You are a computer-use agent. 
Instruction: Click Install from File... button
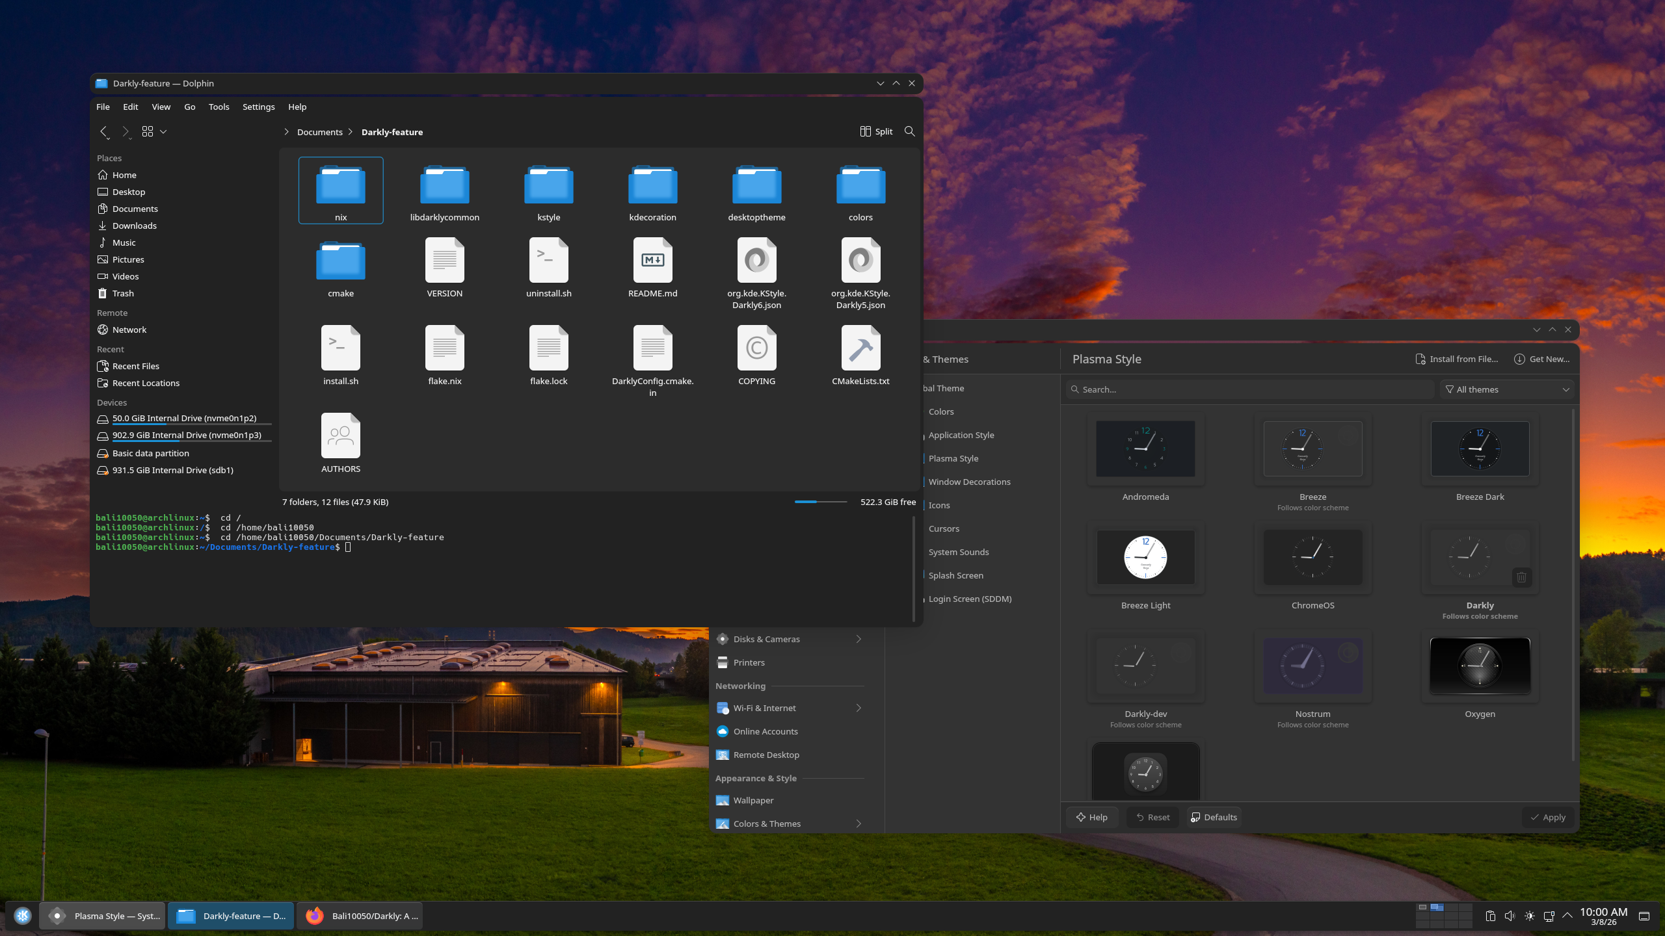1456,359
